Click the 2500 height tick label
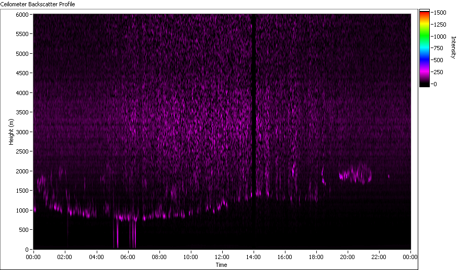458x270 pixels. point(22,151)
